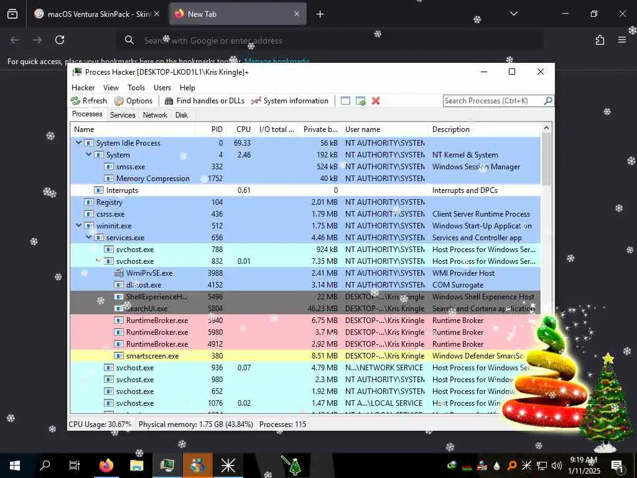637x478 pixels.
Task: Sort by the Private bytes column header
Action: tap(320, 129)
